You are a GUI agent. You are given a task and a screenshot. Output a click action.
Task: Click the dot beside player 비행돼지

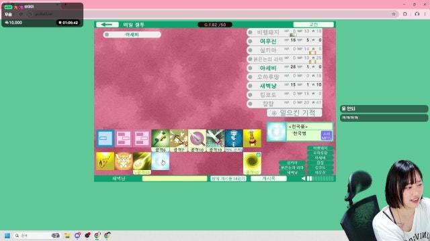pos(250,32)
